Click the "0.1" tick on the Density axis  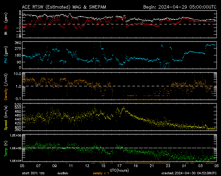18,99
